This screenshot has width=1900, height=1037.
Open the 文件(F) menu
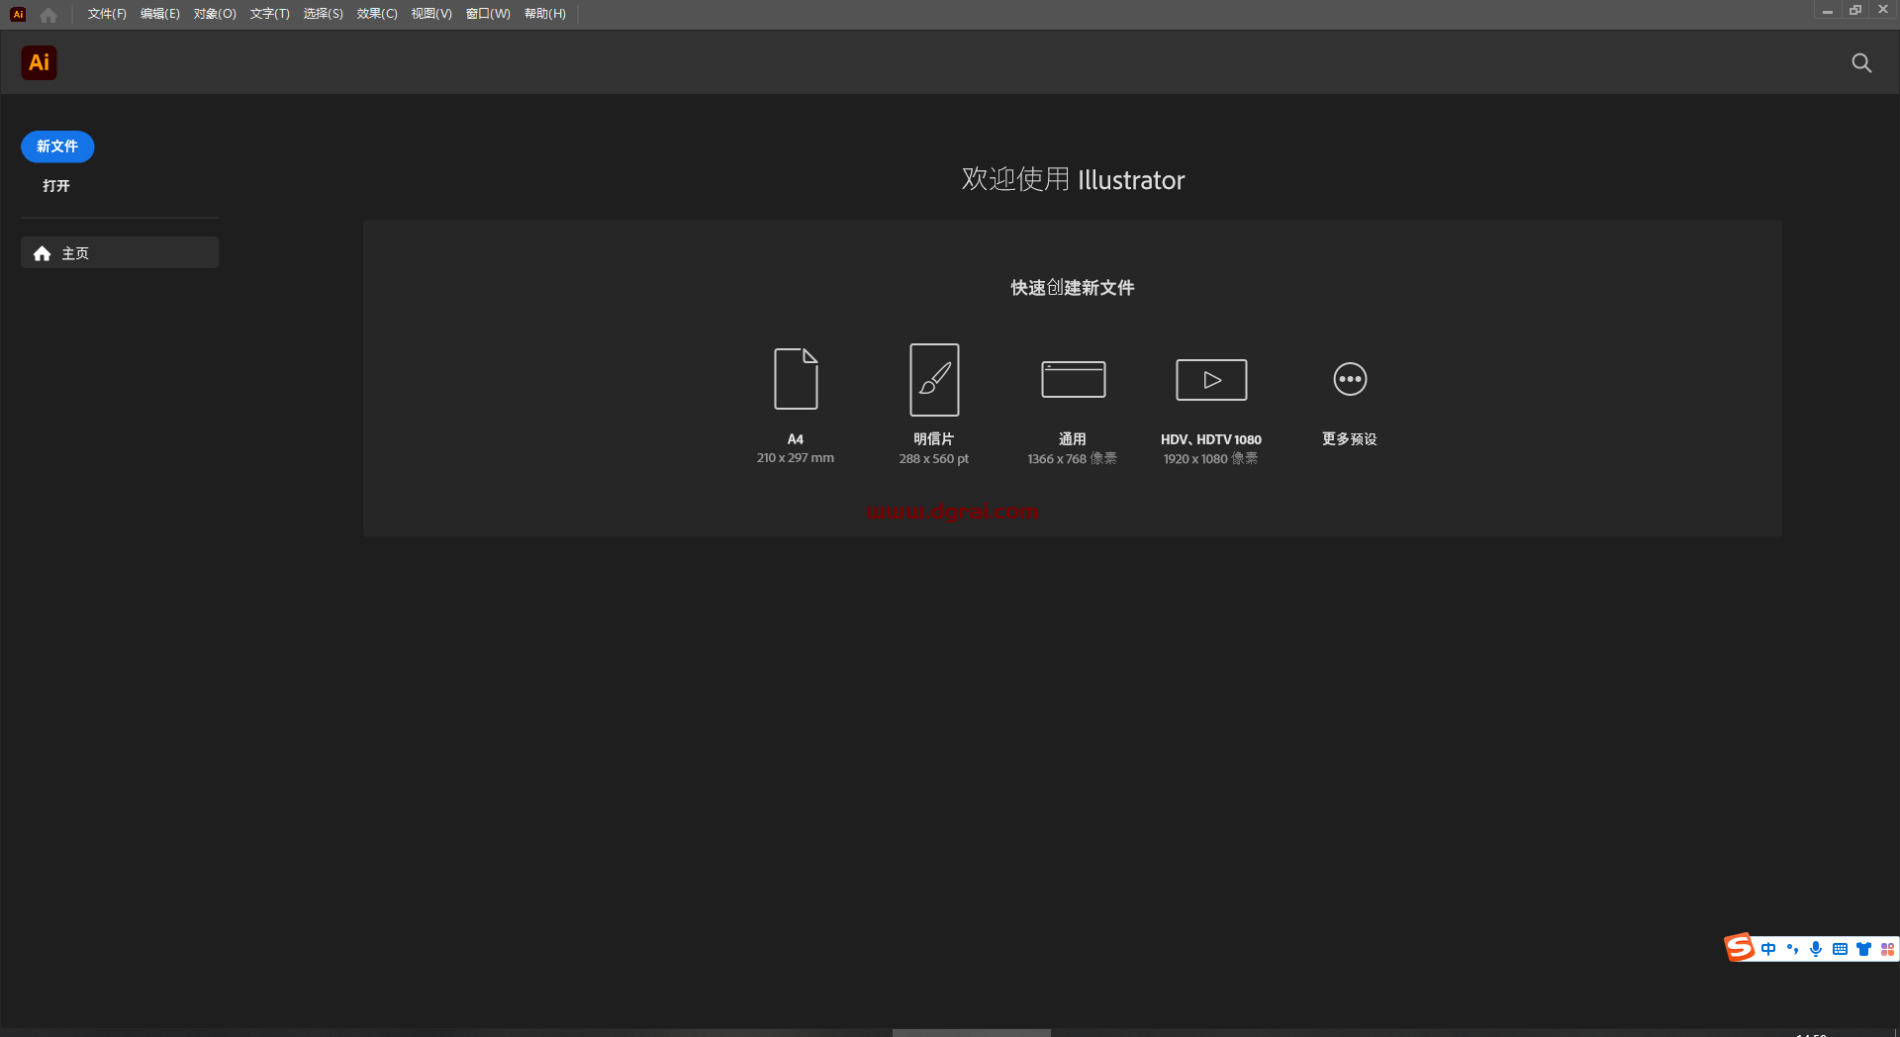[x=105, y=14]
